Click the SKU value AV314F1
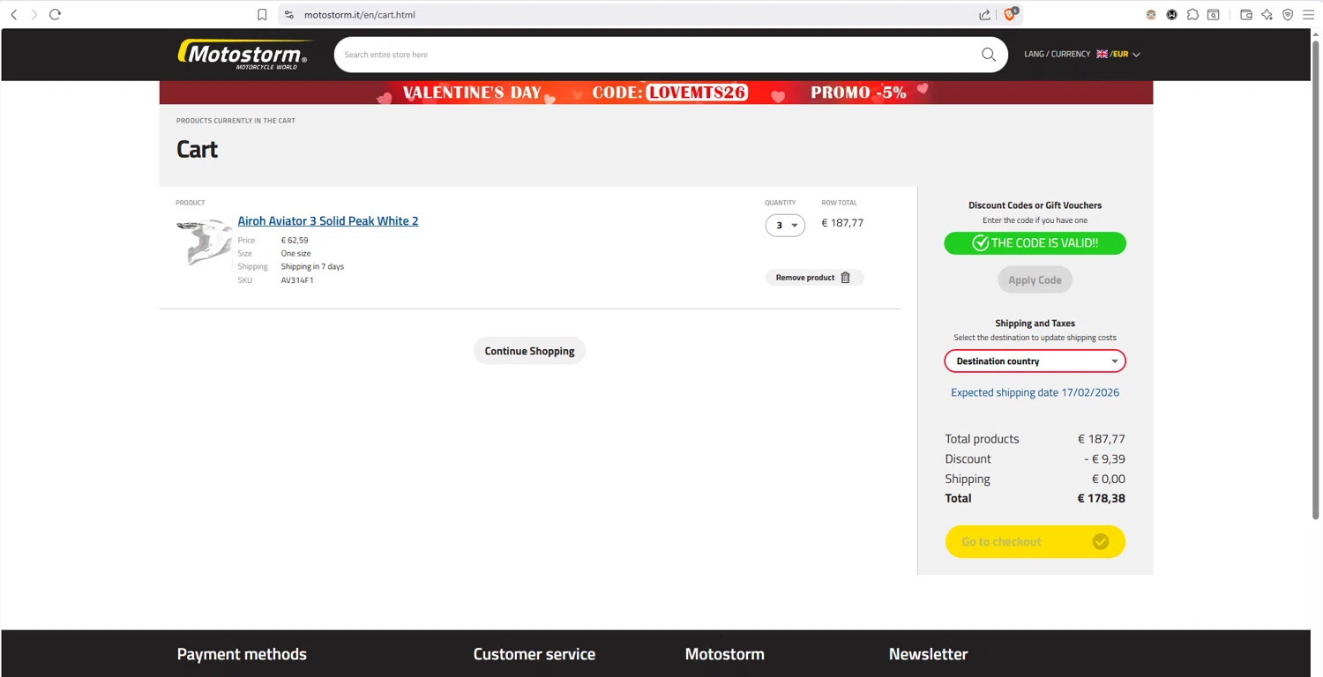 click(297, 280)
